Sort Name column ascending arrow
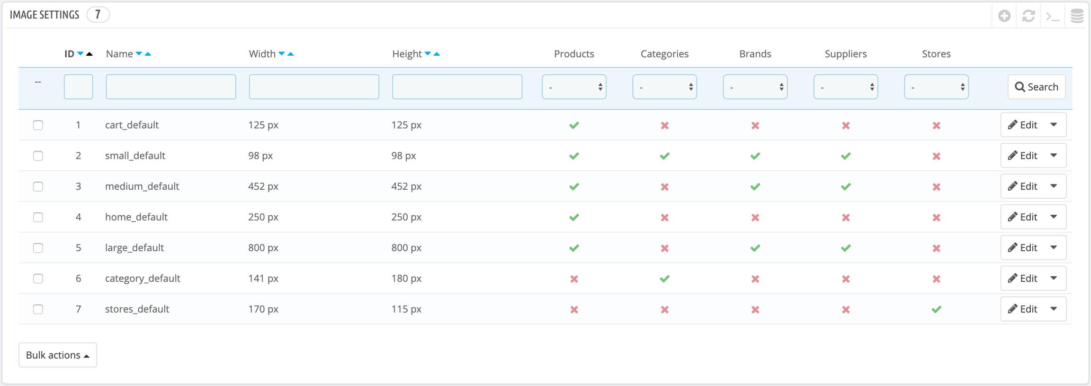The image size is (1091, 386). 148,54
